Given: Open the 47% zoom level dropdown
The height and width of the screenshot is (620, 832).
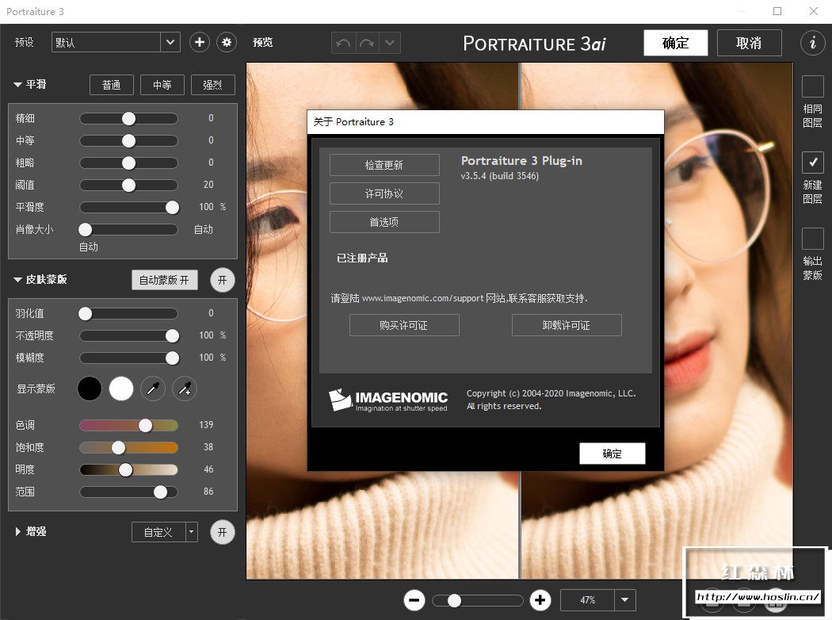Looking at the screenshot, I should click(x=625, y=600).
